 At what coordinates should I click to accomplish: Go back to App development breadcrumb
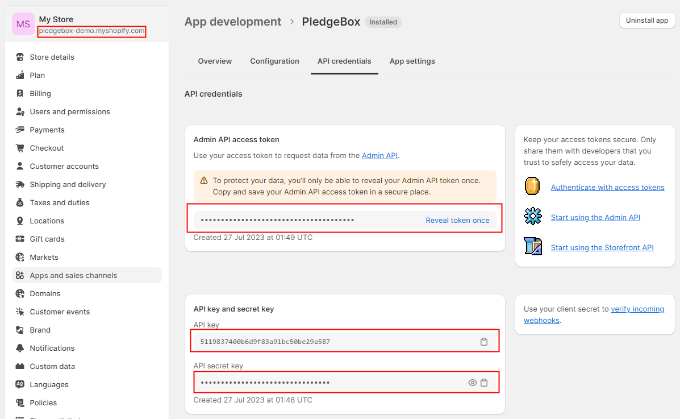click(x=233, y=22)
